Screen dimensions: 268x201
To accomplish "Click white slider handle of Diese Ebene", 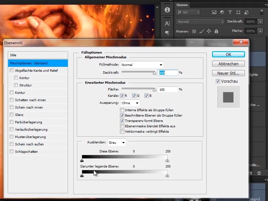I will coord(167,160).
